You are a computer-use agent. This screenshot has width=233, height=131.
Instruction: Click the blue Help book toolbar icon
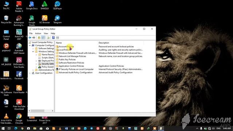pyautogui.click(x=54, y=38)
